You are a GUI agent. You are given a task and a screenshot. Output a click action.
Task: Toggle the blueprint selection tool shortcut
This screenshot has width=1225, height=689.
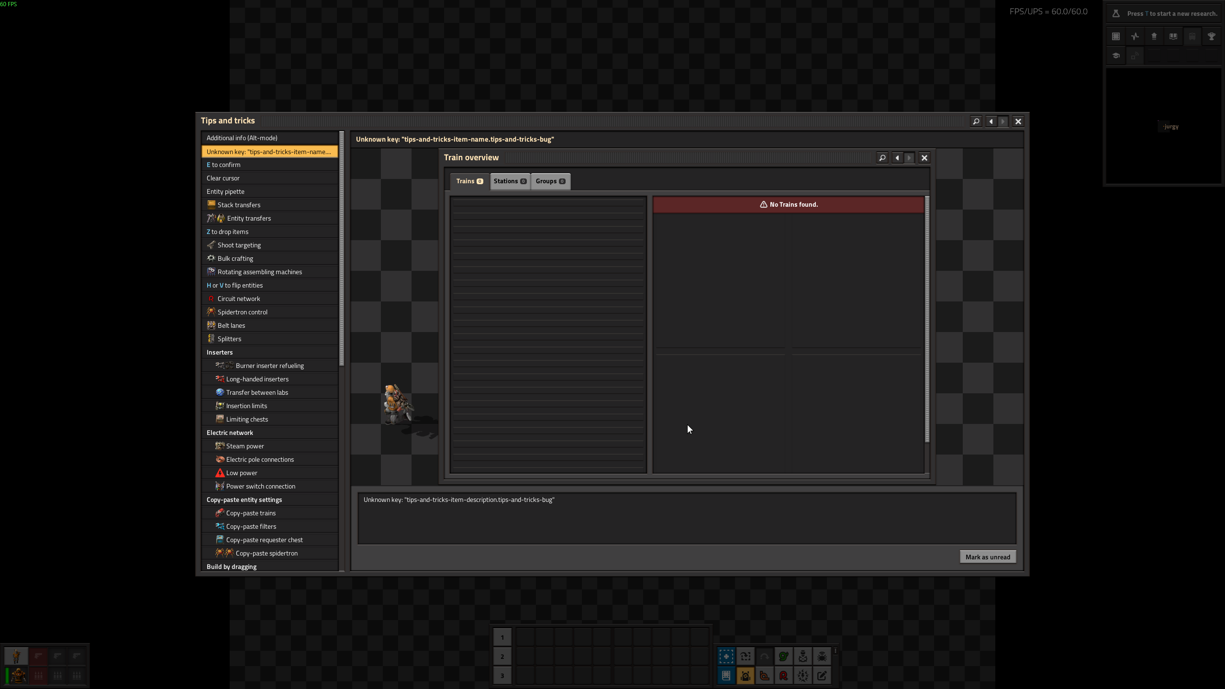click(726, 656)
